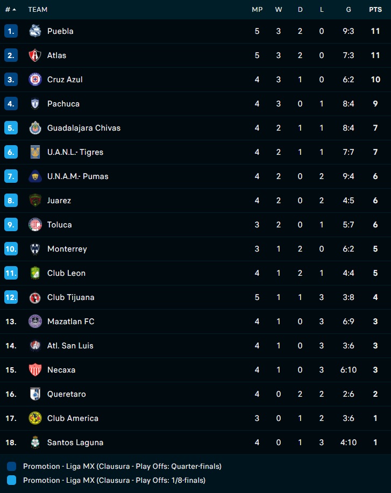
Task: Sort the table by PTS column
Action: click(375, 9)
